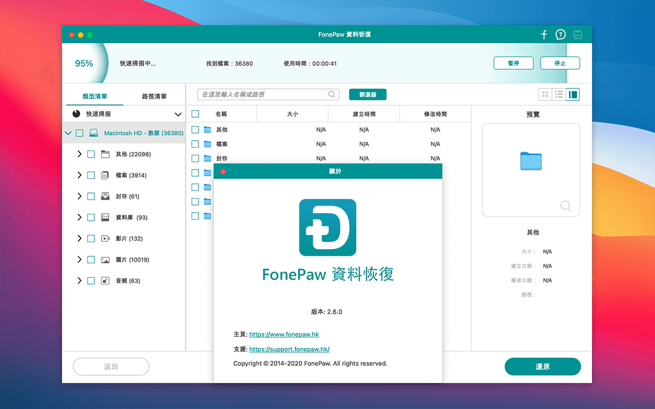This screenshot has height=409, width=655.
Task: Check the 音頻 (63) checkbox
Action: [91, 281]
